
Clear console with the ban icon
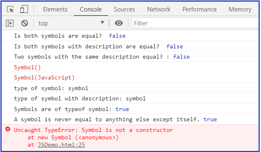[x=25, y=23]
